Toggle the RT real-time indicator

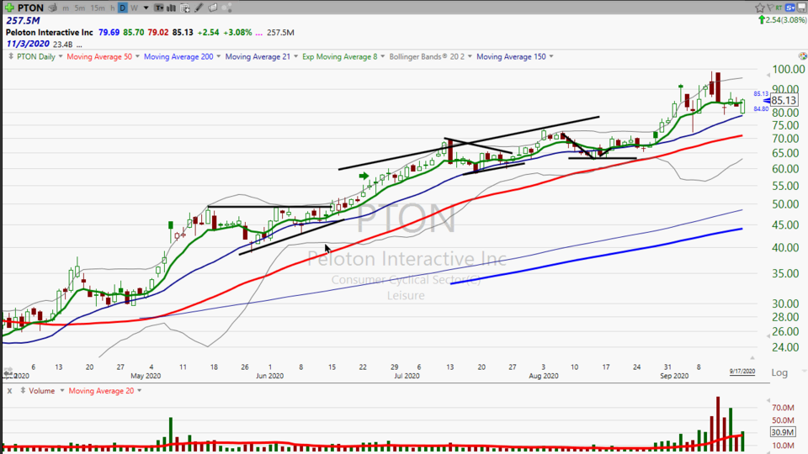[778, 8]
